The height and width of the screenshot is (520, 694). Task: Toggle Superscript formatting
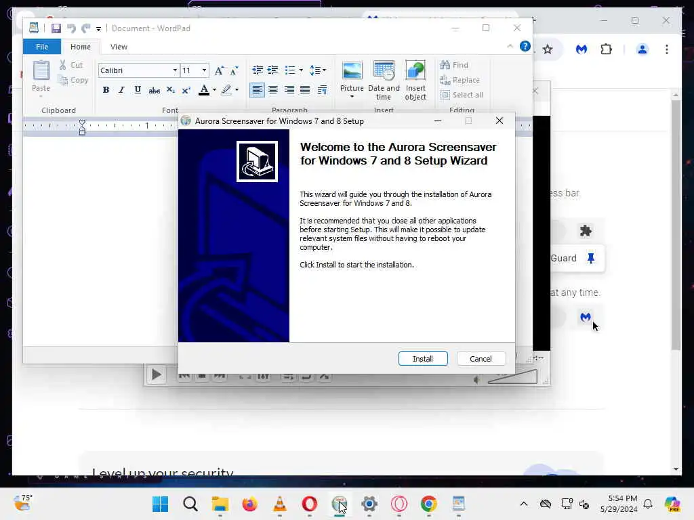[x=186, y=90]
